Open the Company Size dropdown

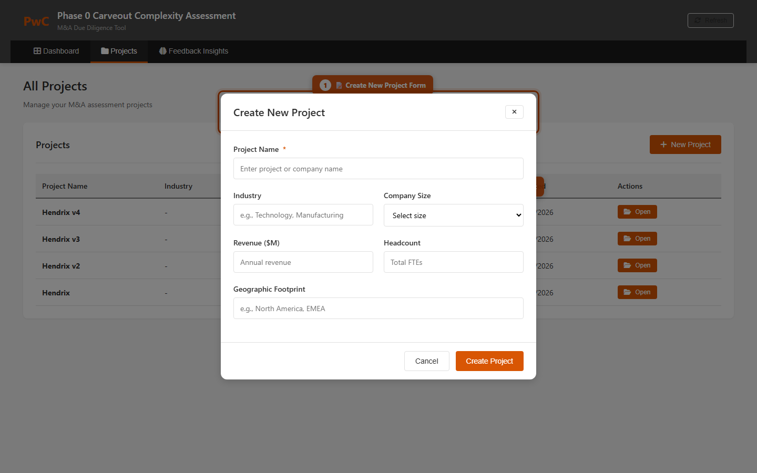point(453,215)
